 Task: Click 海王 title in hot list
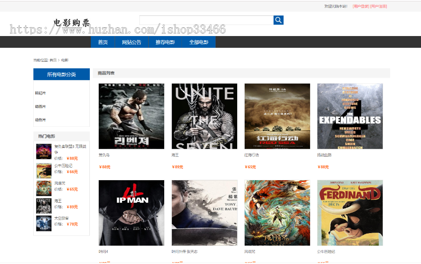pos(58,201)
